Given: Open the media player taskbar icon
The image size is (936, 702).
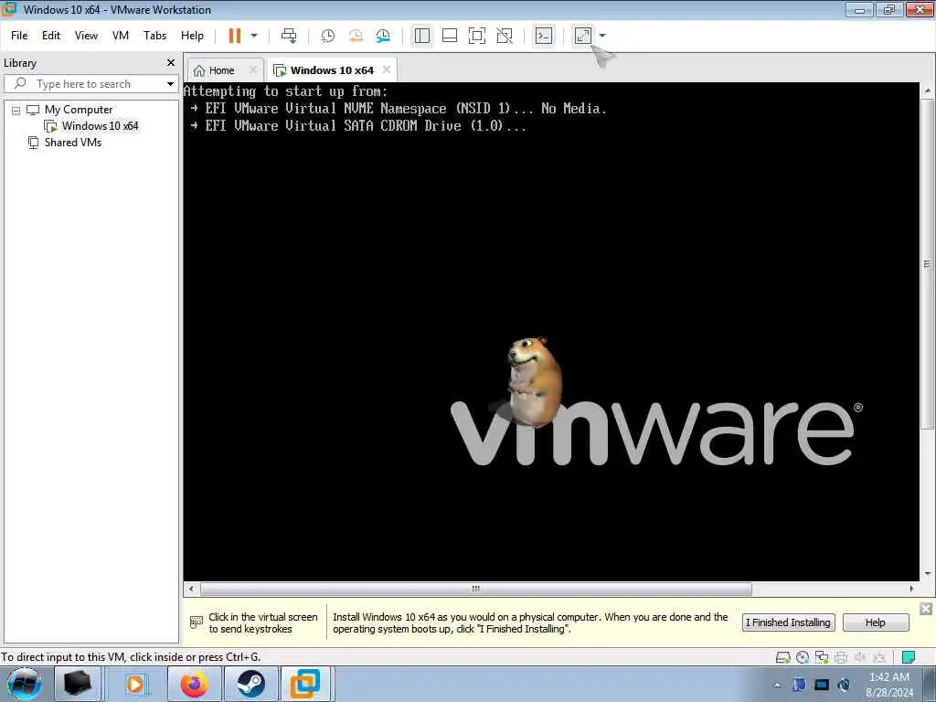Looking at the screenshot, I should pyautogui.click(x=135, y=684).
